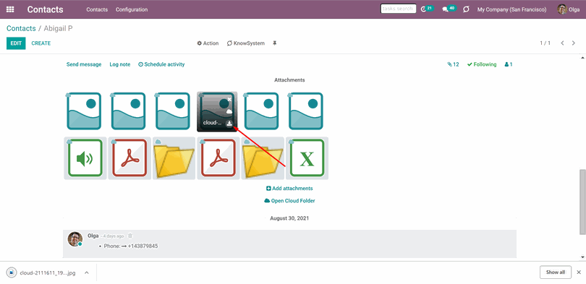Toggle the Following status
Image resolution: width=586 pixels, height=284 pixels.
coord(482,64)
